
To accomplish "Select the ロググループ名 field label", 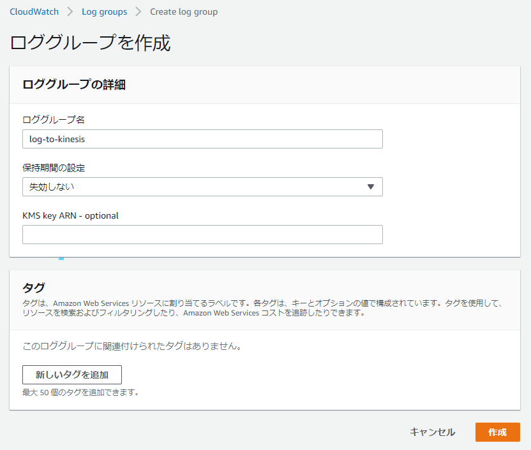I will click(x=54, y=120).
